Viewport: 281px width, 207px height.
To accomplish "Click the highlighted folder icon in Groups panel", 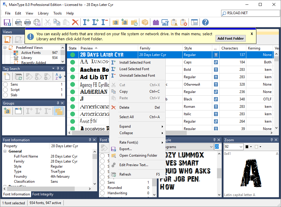I will (59, 111).
